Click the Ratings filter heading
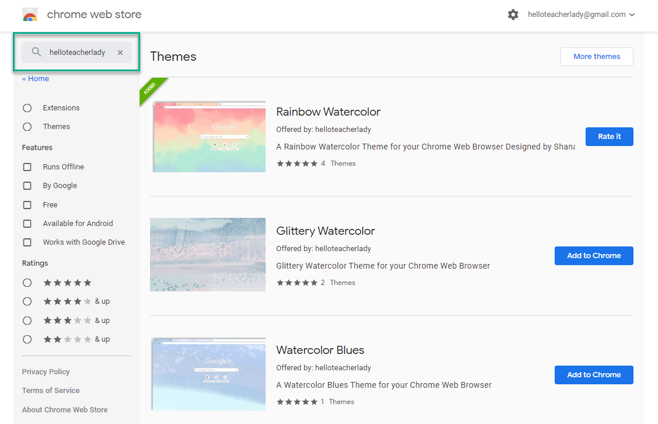The width and height of the screenshot is (658, 424). 35,263
